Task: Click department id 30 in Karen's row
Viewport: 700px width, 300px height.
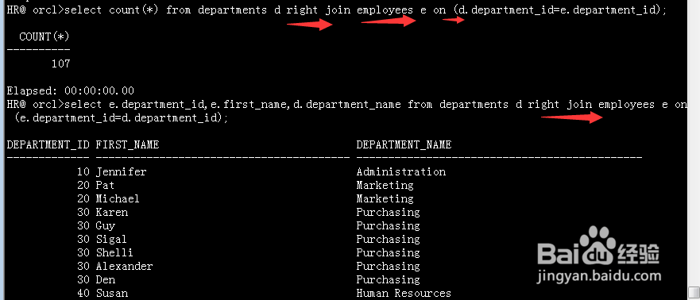Action: pos(83,212)
